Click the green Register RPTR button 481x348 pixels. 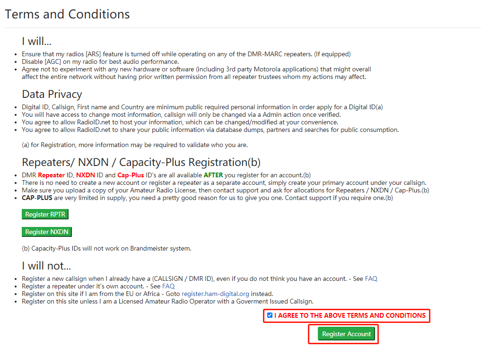[45, 215]
